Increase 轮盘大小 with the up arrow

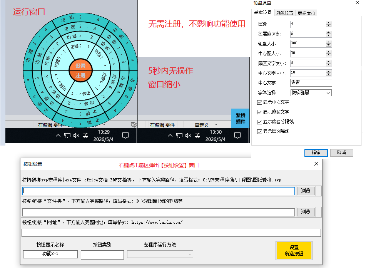tap(329, 42)
